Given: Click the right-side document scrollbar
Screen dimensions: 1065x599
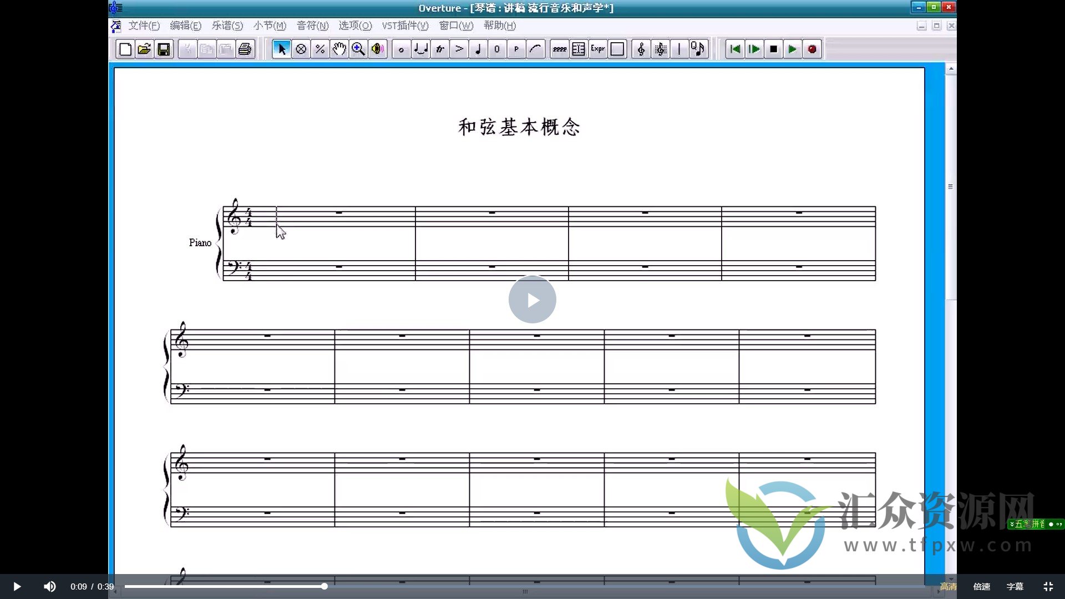Looking at the screenshot, I should (950, 186).
